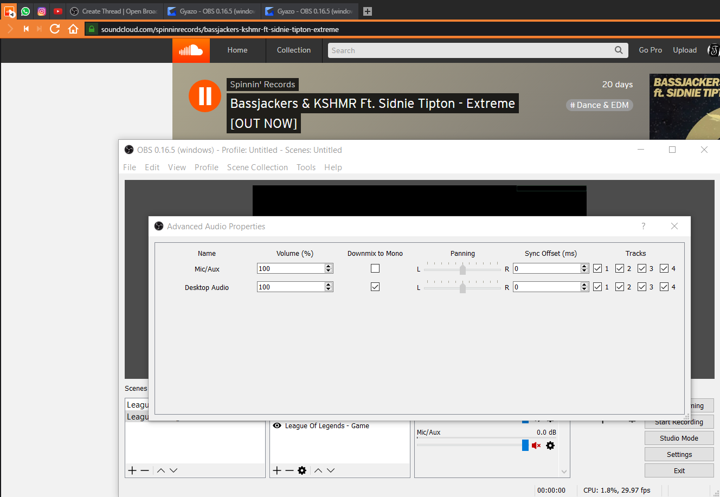Move the selected scene up

click(x=161, y=470)
